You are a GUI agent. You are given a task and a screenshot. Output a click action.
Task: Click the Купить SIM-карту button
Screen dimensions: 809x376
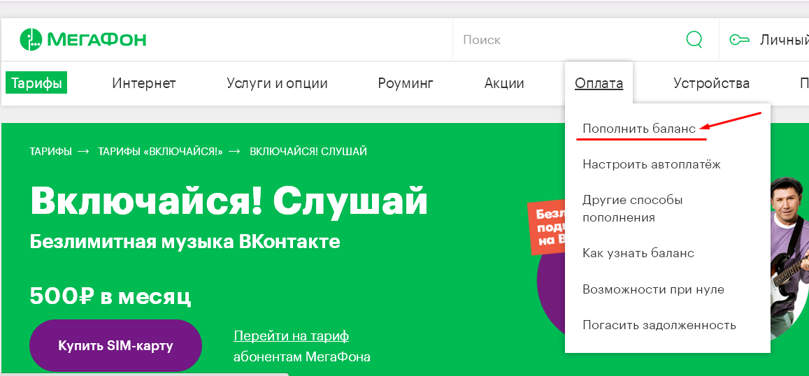[115, 345]
